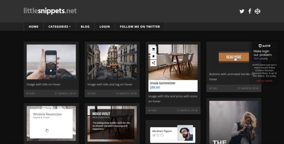284x144 pixels.
Task: Click Abraham Pigeon's Twitter icon
Action: point(154,135)
